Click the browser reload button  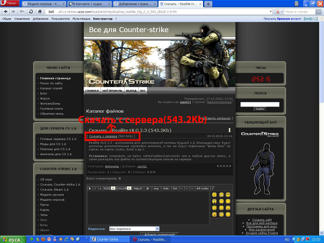coord(31,12)
